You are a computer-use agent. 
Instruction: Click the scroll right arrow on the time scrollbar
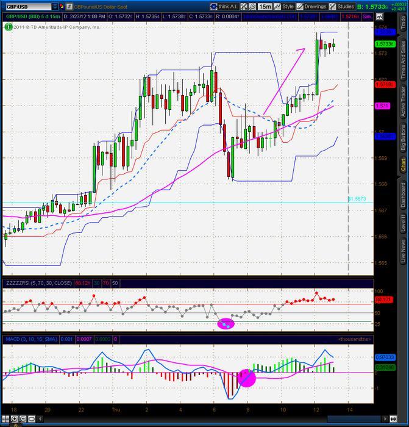(x=385, y=419)
